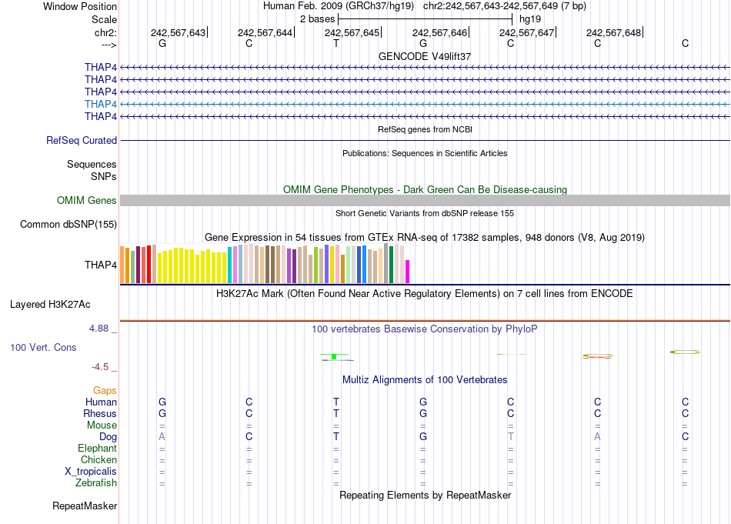
Task: Click the OMIM Genes track label
Action: pos(87,201)
